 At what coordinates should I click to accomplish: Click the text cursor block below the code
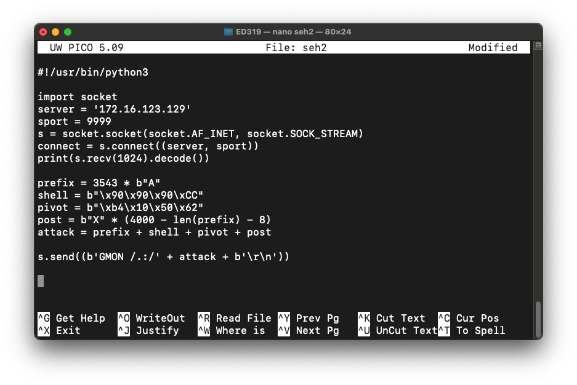[41, 281]
